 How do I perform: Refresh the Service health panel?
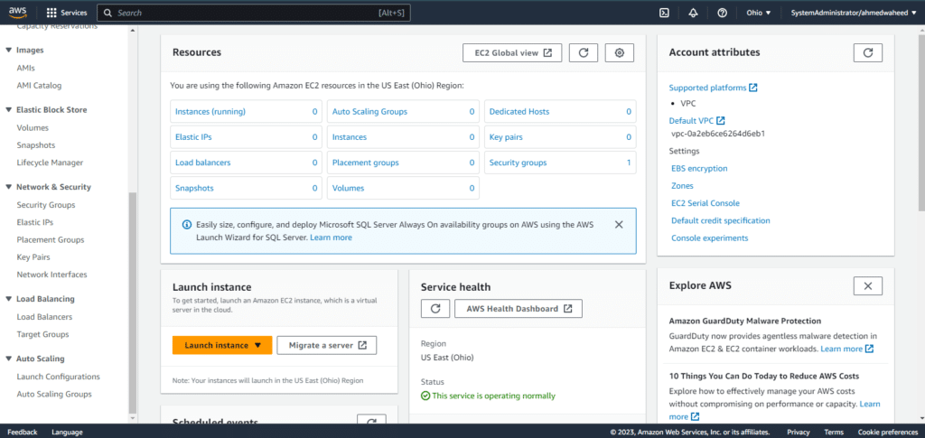pos(435,308)
